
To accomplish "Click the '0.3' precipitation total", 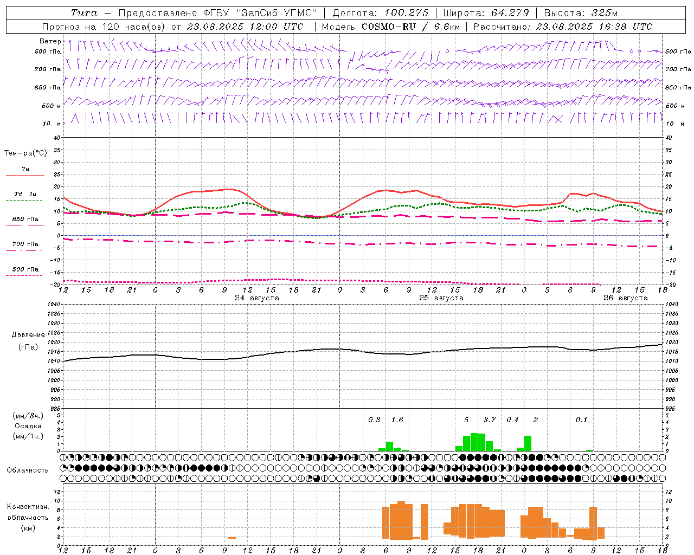I will (x=374, y=420).
